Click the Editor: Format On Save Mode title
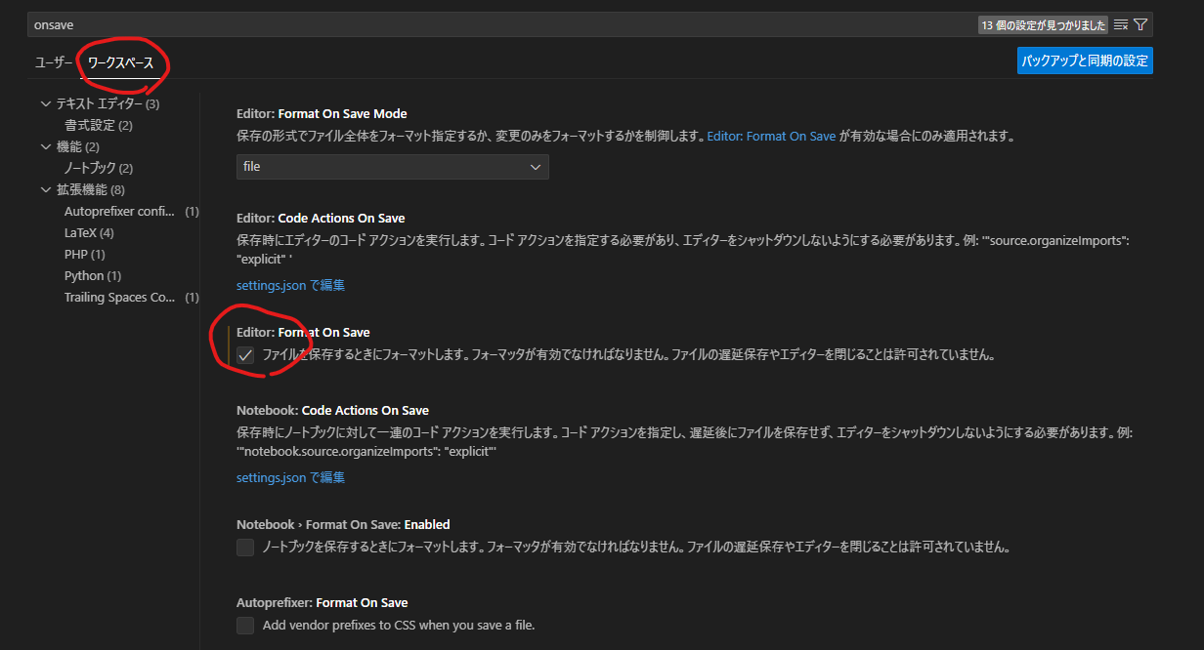 point(322,113)
